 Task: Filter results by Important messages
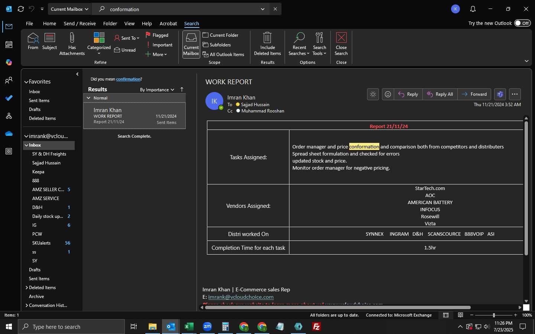159,45
